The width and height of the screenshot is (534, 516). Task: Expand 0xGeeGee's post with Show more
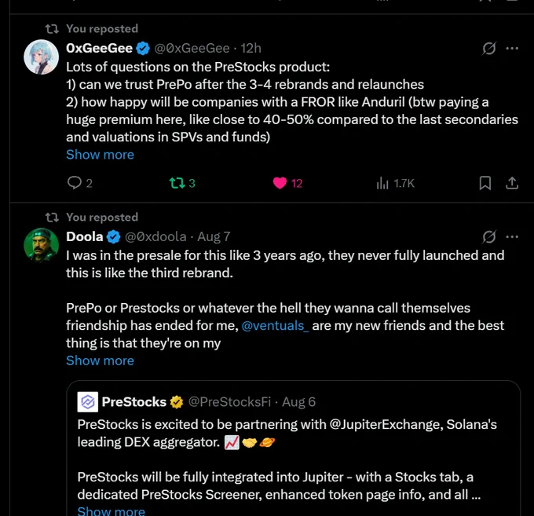[x=100, y=155]
